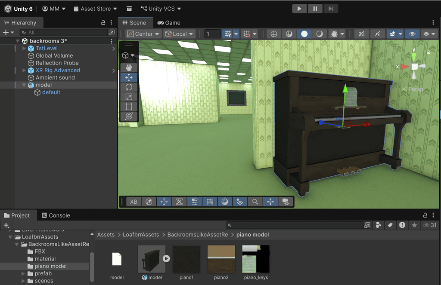Open backrooms 3 scene options menu

pos(112,41)
